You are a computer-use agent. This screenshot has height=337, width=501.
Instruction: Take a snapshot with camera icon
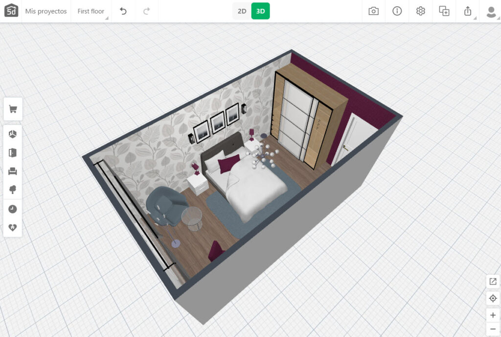(373, 11)
